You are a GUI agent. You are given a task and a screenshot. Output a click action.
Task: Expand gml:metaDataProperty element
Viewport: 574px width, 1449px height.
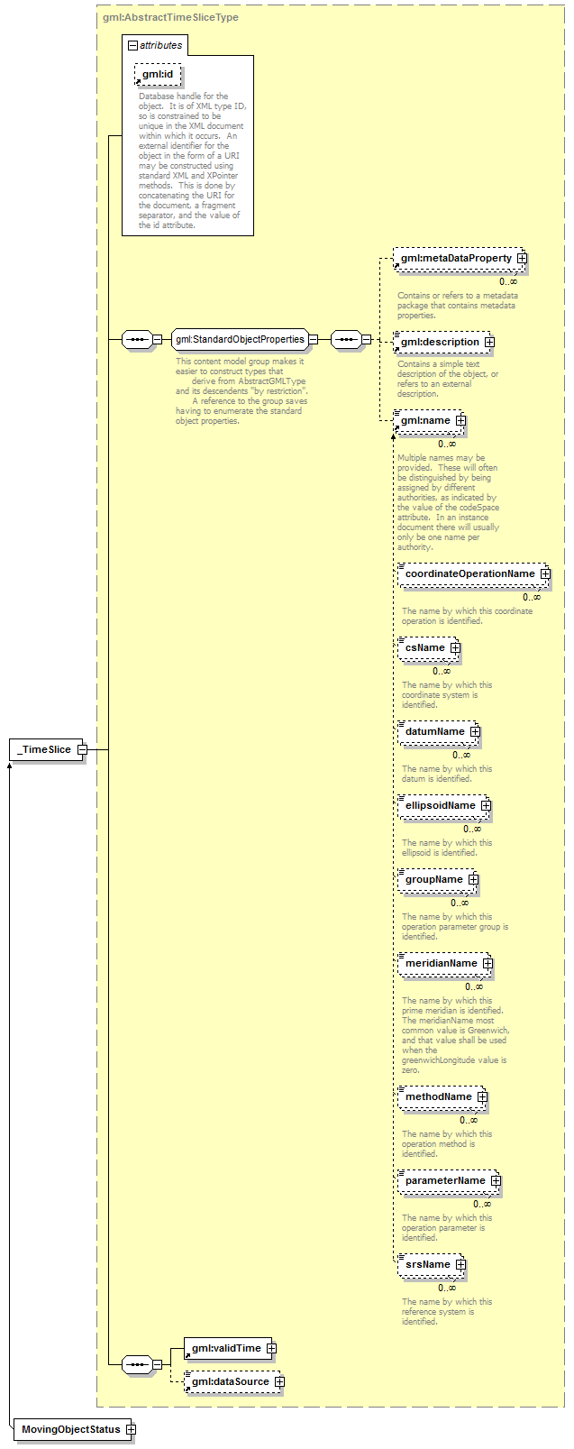pos(522,259)
